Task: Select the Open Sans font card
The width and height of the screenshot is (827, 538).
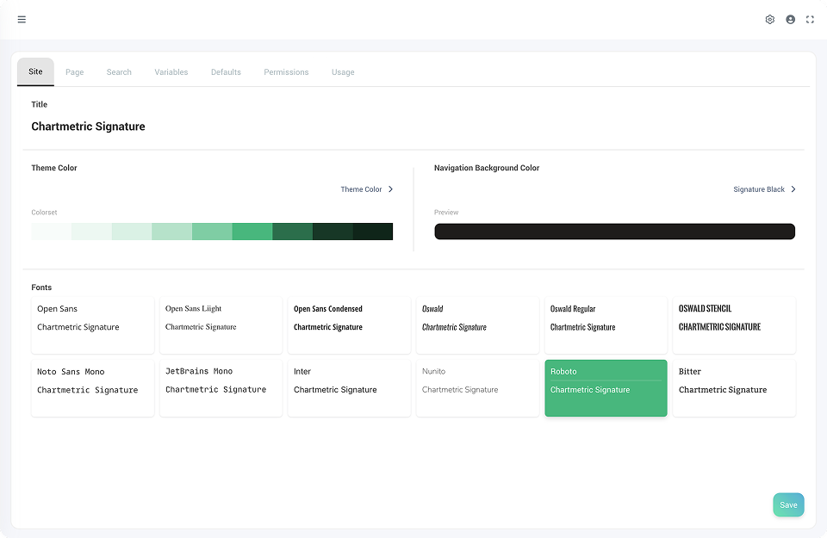Action: (92, 325)
